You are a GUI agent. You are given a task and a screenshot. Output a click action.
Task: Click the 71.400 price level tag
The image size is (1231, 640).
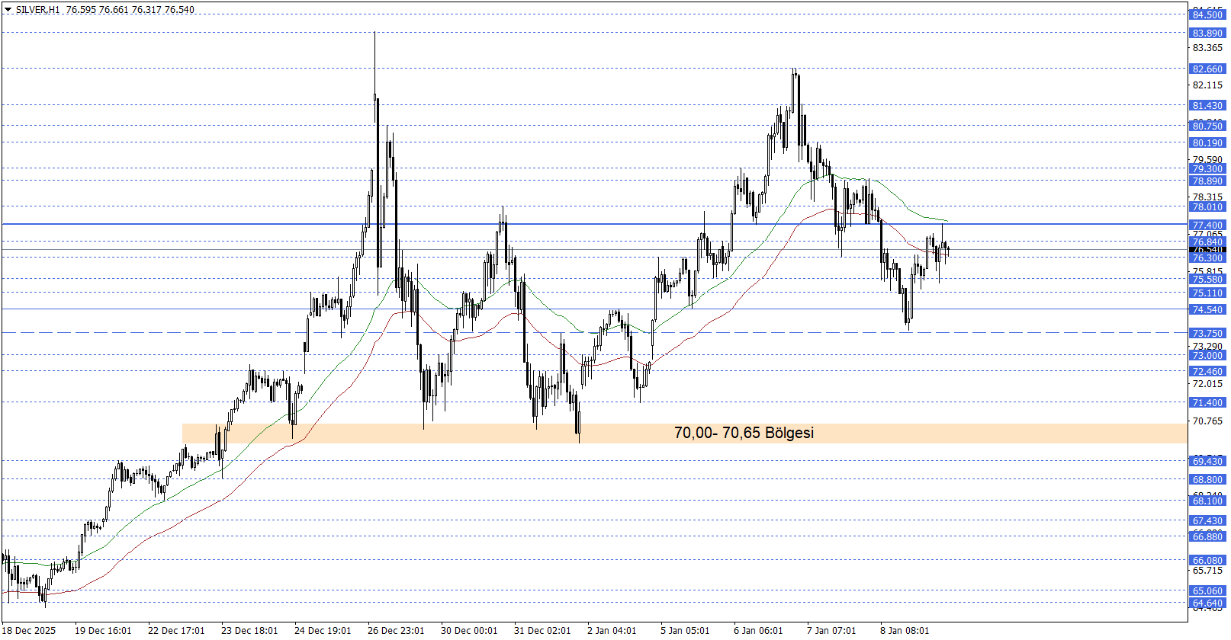click(x=1207, y=402)
